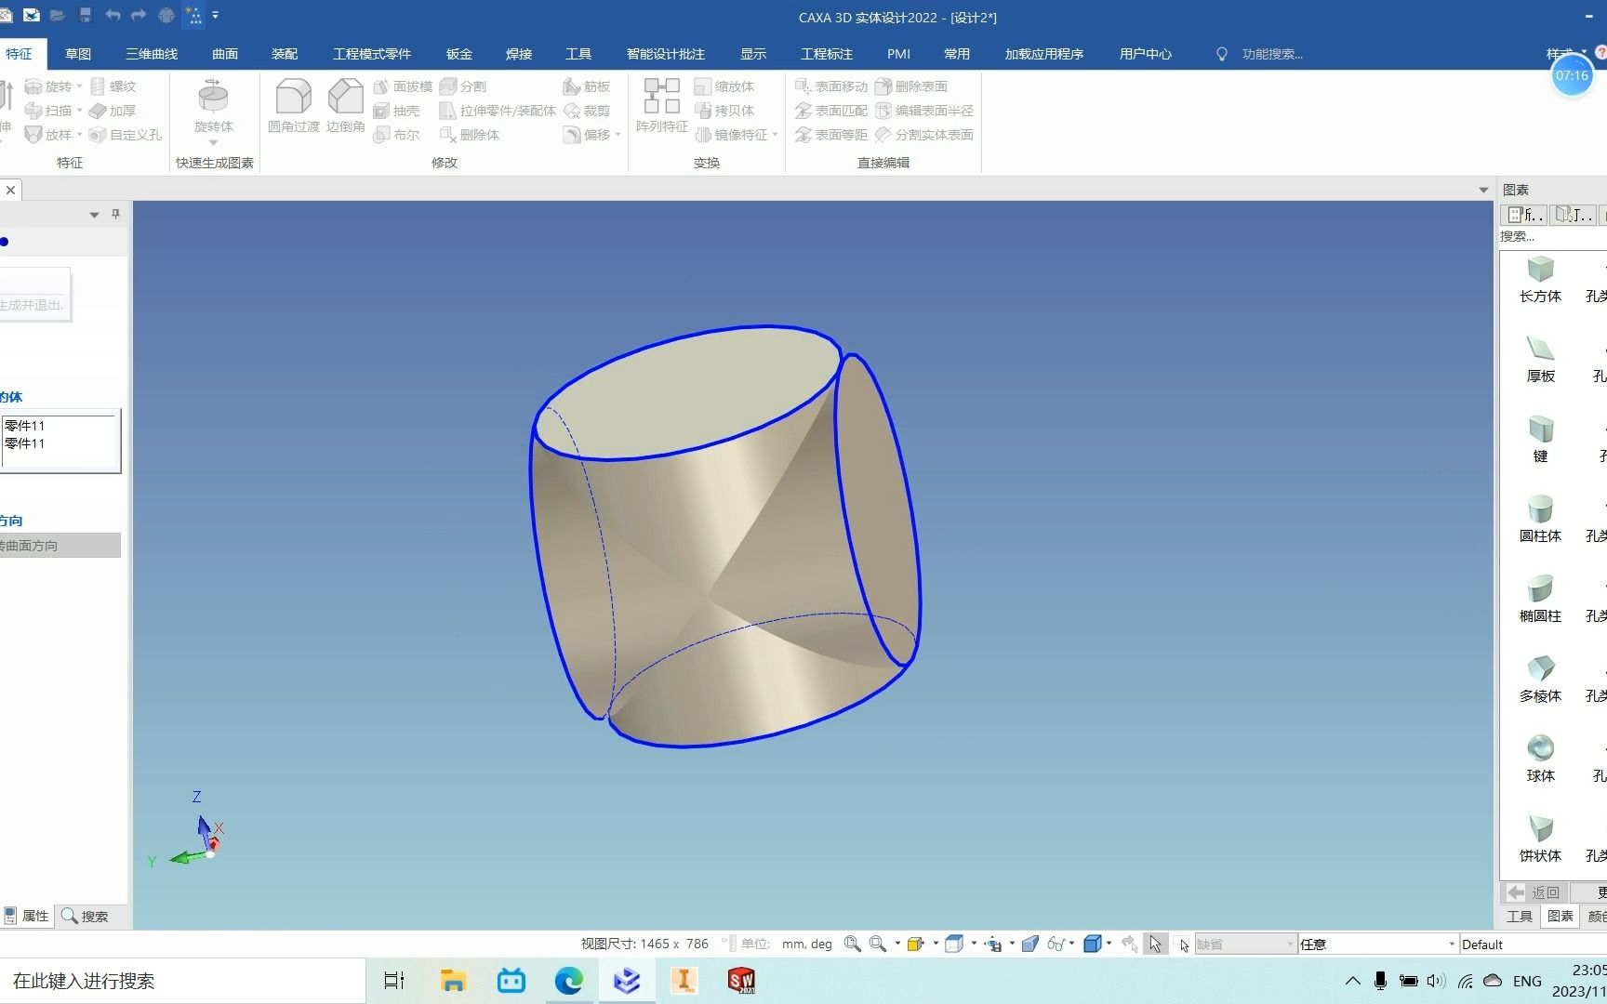Toggle pin on the left property panel

coord(115,214)
